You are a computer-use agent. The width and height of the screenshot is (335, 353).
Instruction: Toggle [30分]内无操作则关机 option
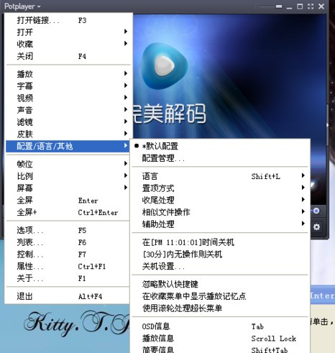tap(220, 255)
